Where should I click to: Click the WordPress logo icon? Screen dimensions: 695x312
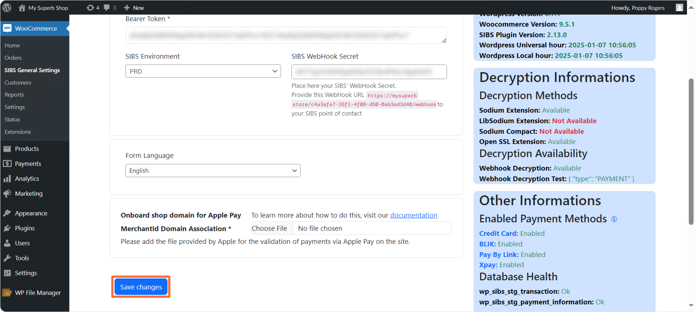(7, 8)
